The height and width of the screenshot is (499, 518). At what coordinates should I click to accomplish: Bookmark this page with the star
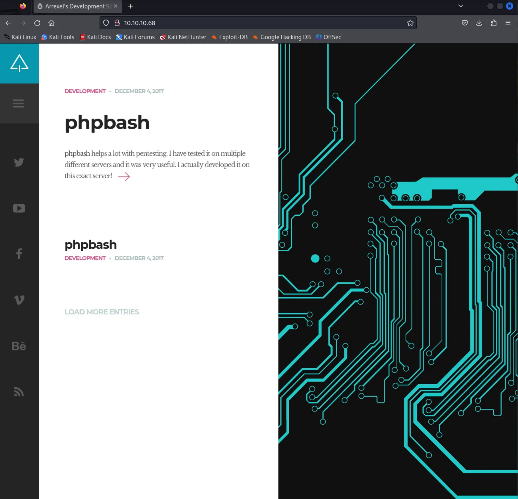click(410, 23)
